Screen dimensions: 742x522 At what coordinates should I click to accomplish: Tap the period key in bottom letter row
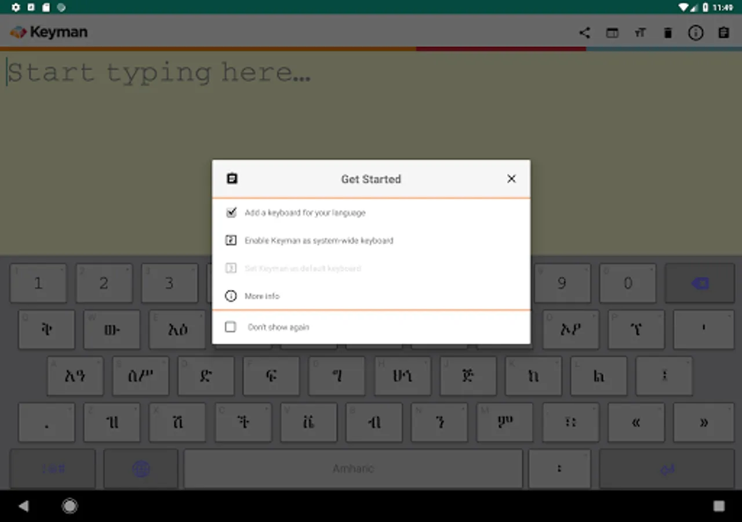[46, 422]
